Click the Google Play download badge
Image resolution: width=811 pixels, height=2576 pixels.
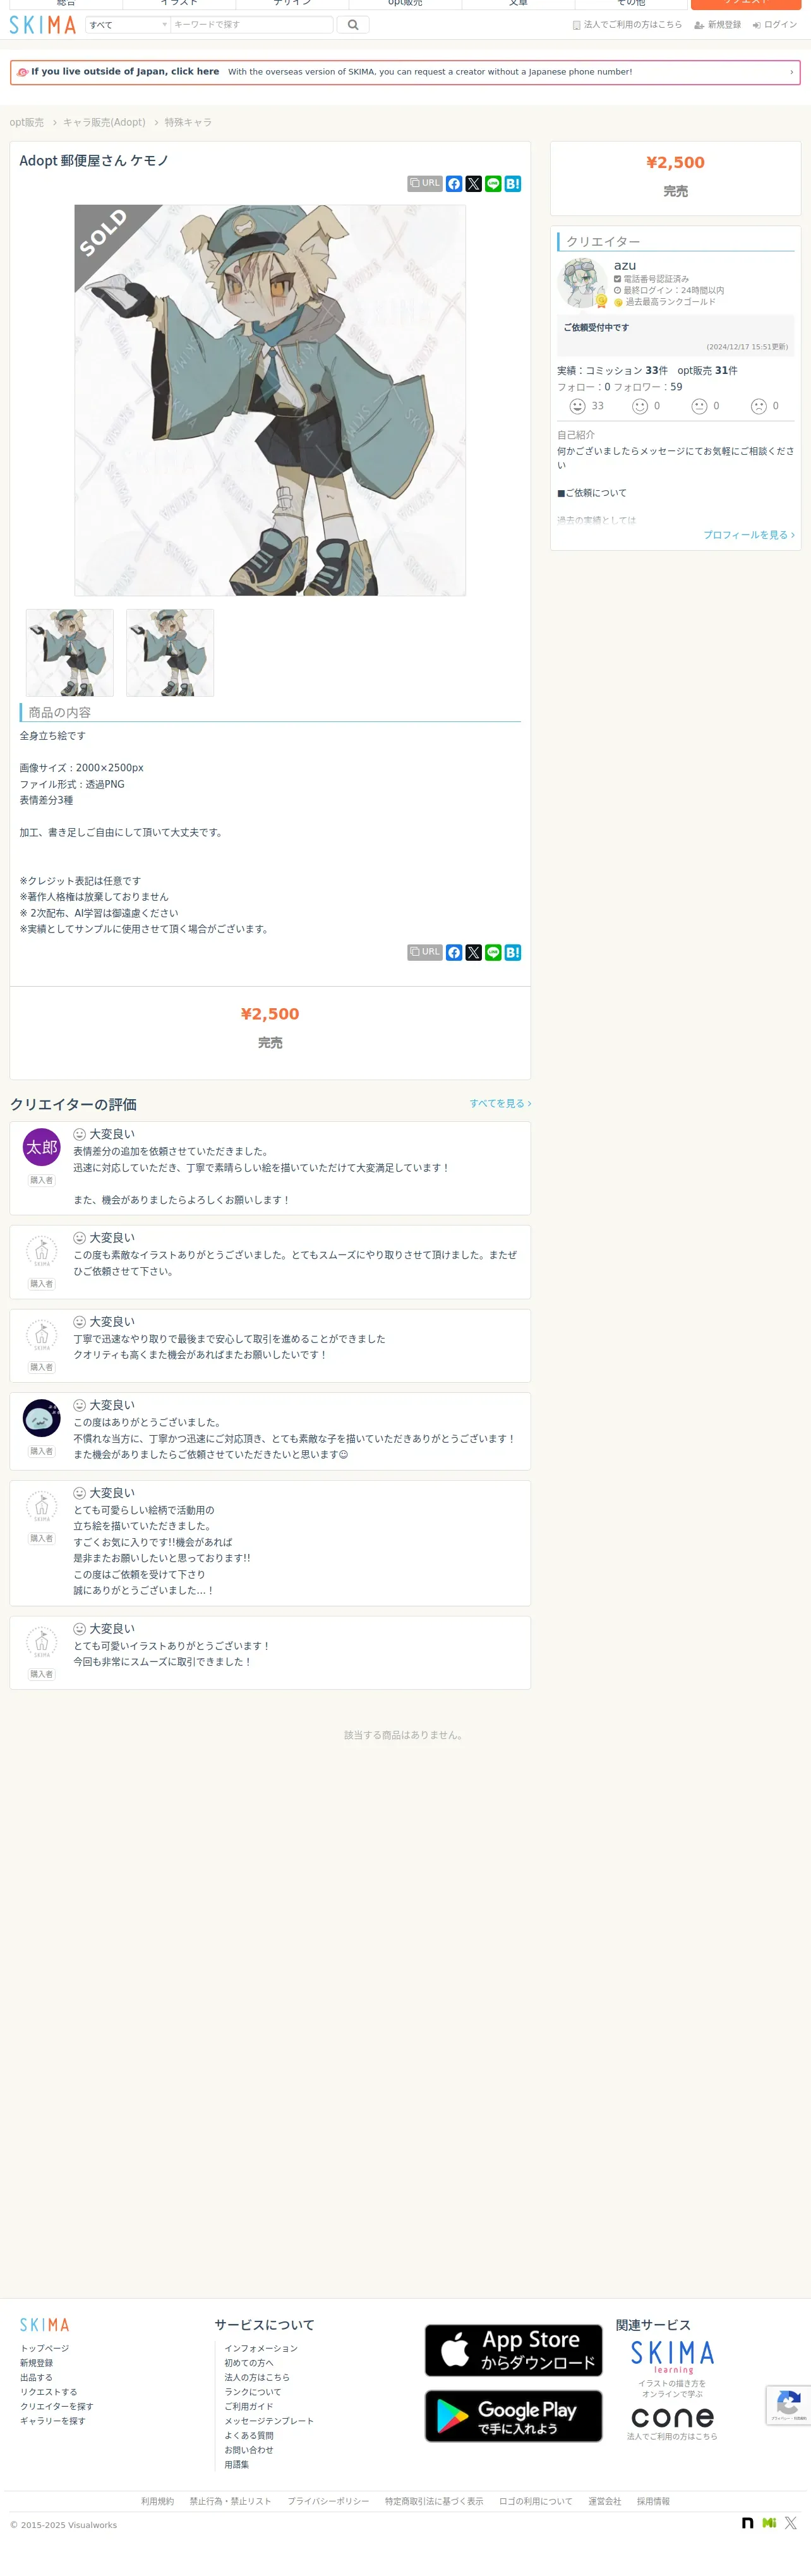pos(514,2416)
